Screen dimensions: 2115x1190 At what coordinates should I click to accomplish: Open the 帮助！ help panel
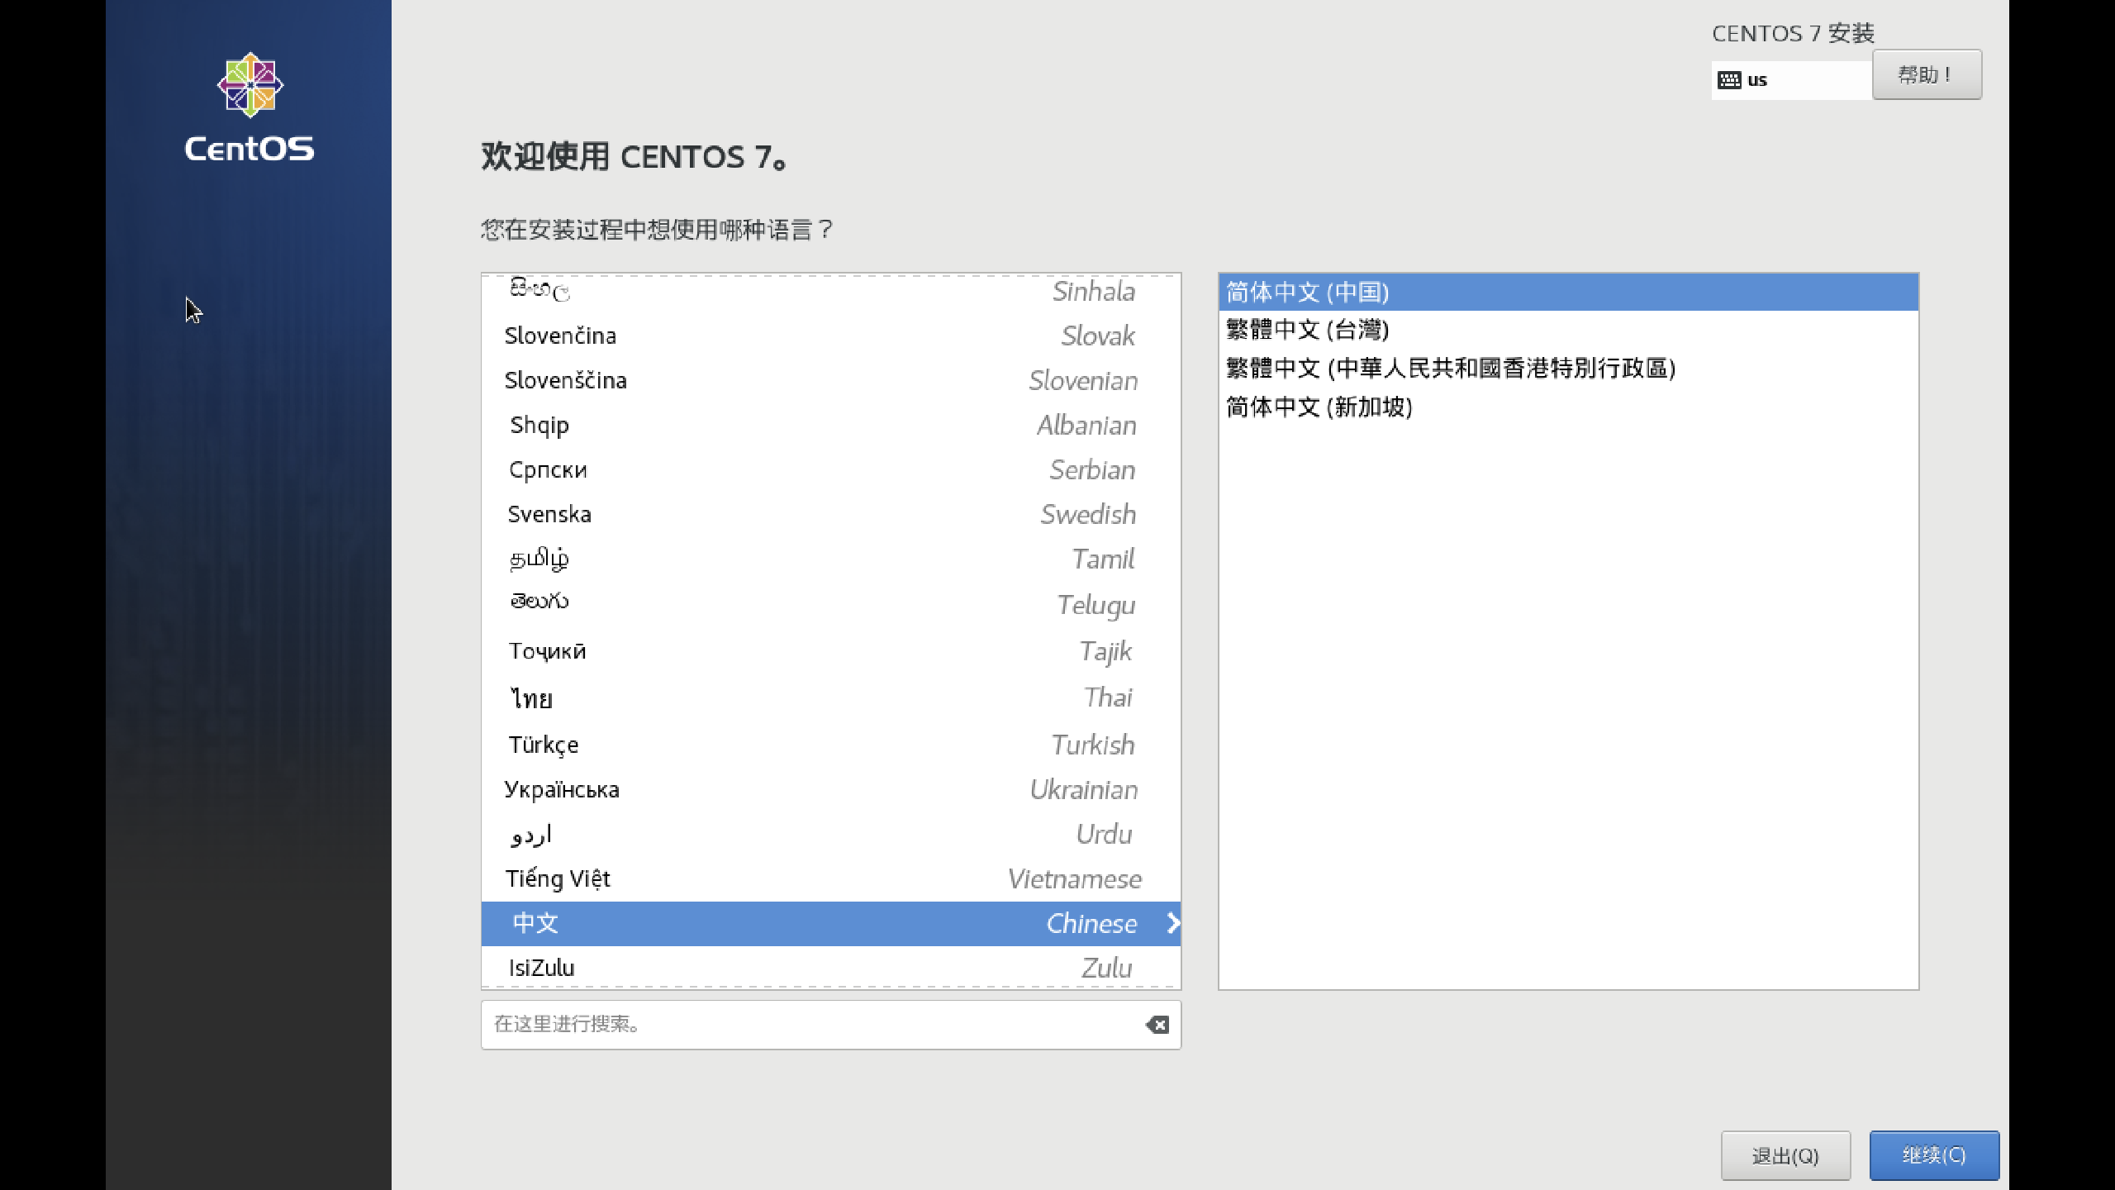pos(1926,74)
